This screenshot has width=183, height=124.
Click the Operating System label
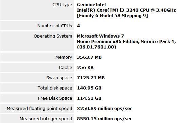[53, 36]
